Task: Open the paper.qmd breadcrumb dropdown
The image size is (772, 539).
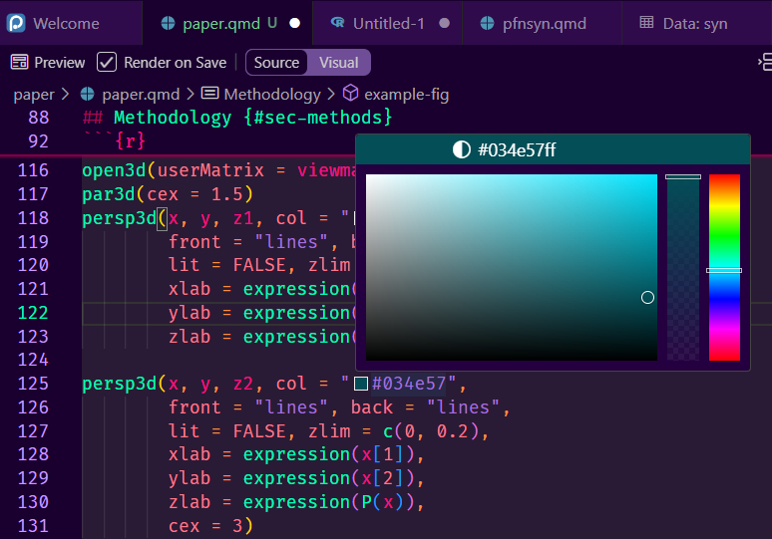Action: click(x=140, y=95)
